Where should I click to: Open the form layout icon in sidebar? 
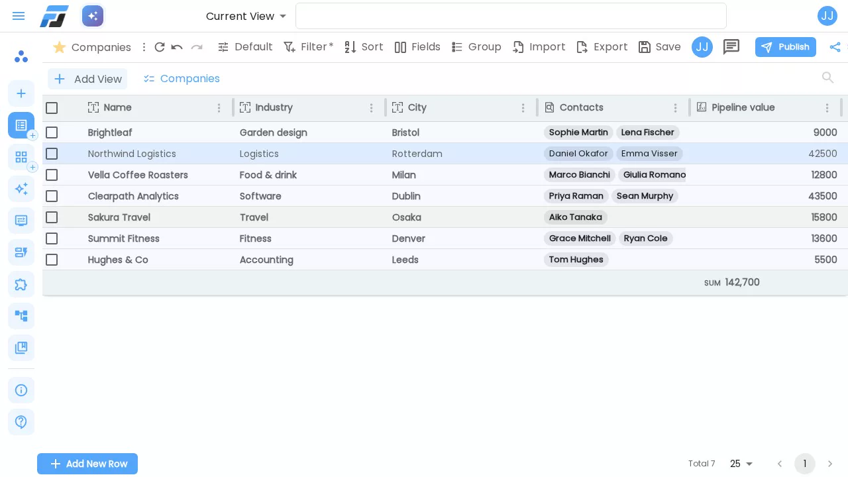(21, 221)
